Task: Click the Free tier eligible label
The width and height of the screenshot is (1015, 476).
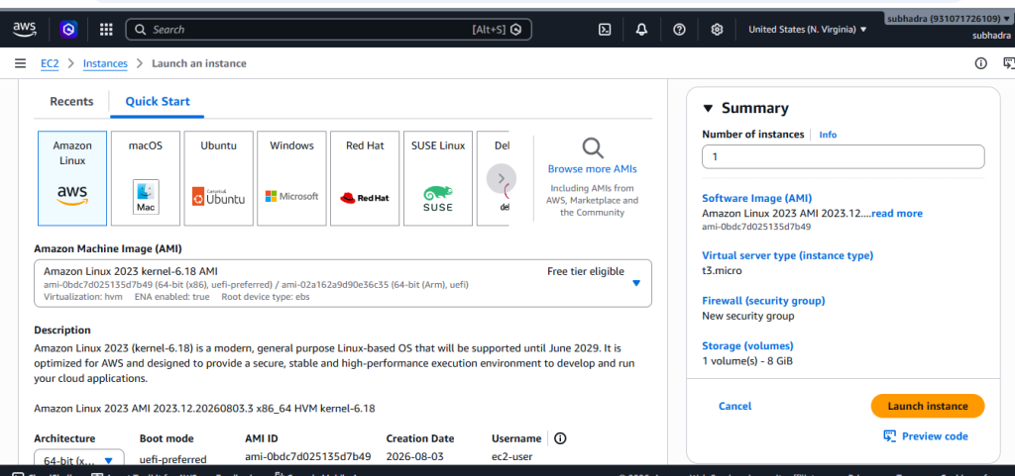Action: [586, 271]
